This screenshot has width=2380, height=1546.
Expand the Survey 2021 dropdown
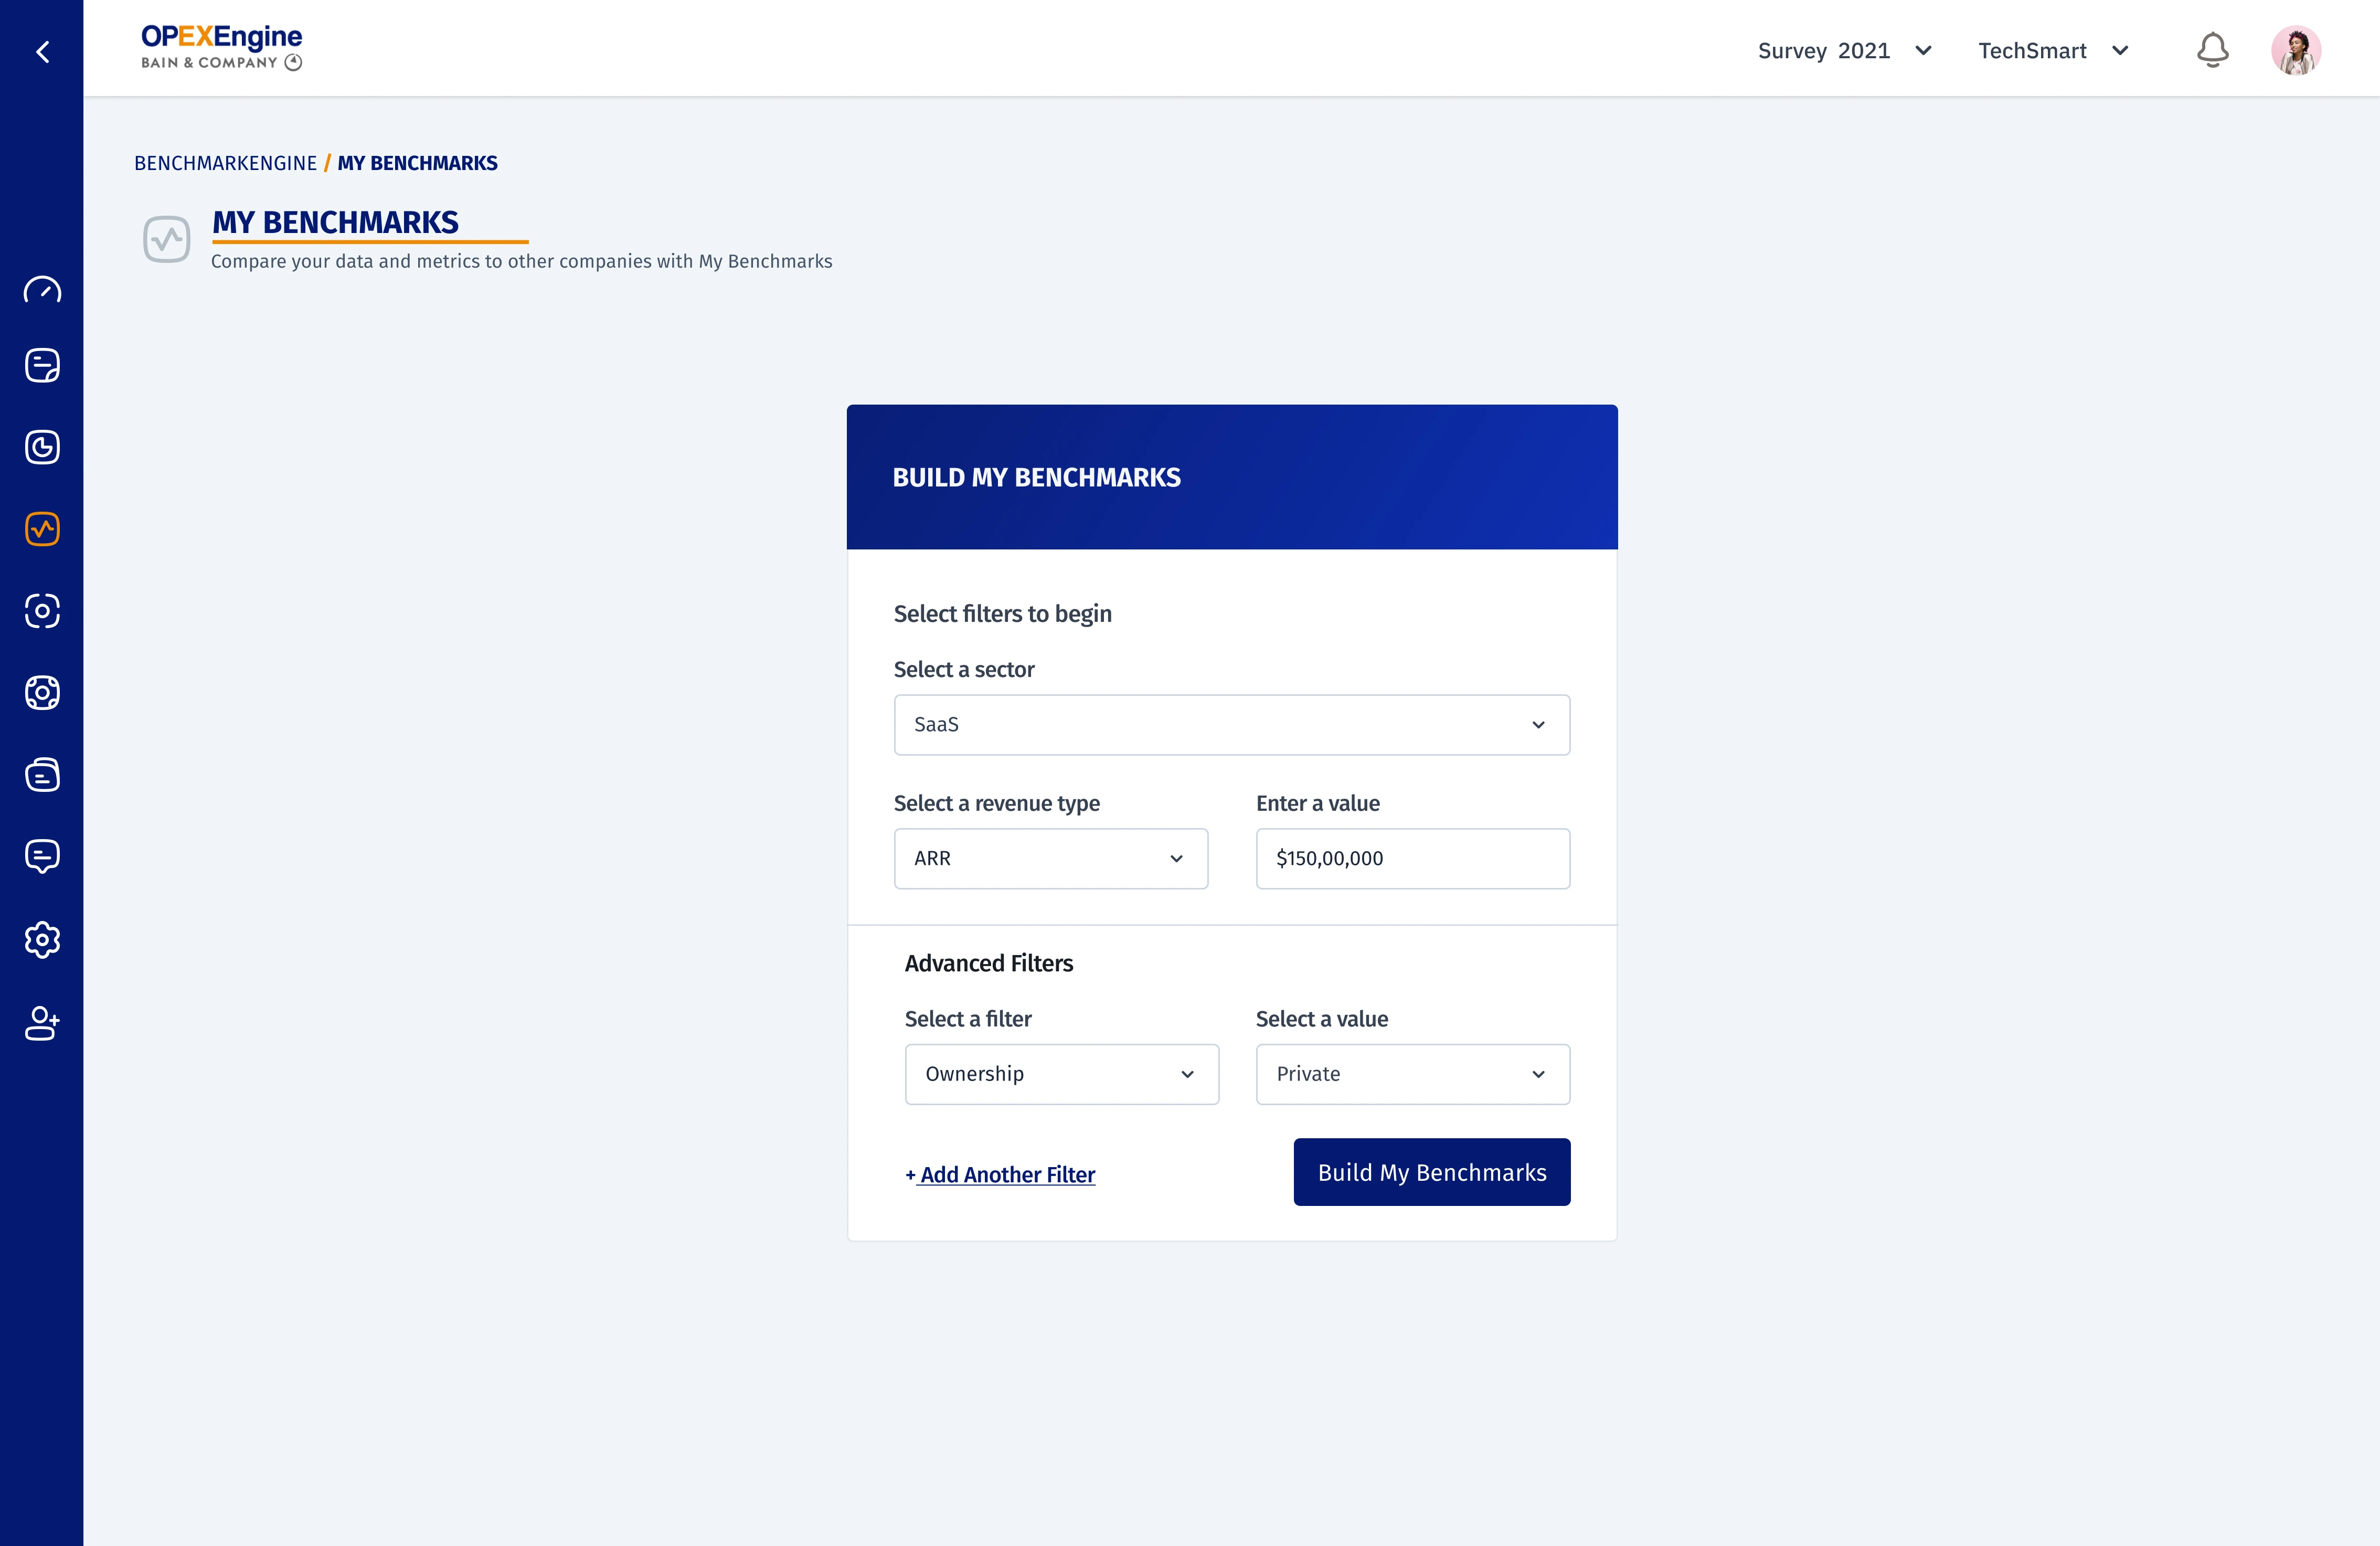point(1844,50)
